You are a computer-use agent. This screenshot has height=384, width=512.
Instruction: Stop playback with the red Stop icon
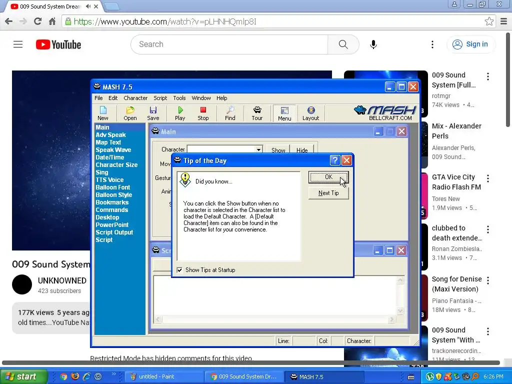[203, 113]
